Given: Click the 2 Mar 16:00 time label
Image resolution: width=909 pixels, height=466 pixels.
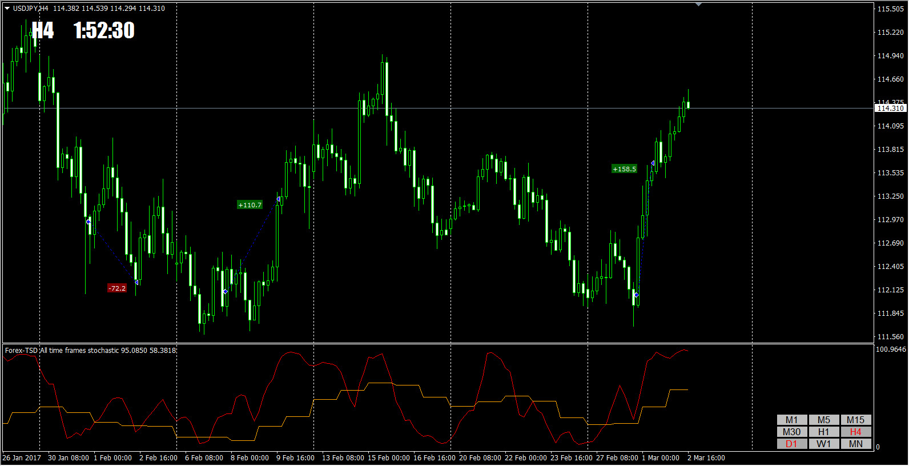Looking at the screenshot, I should [706, 458].
